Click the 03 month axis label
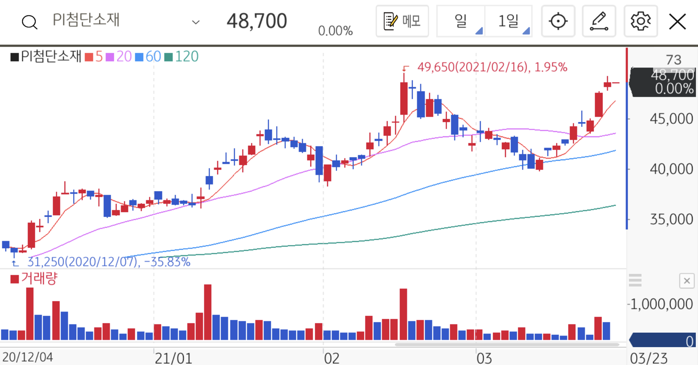 click(484, 358)
